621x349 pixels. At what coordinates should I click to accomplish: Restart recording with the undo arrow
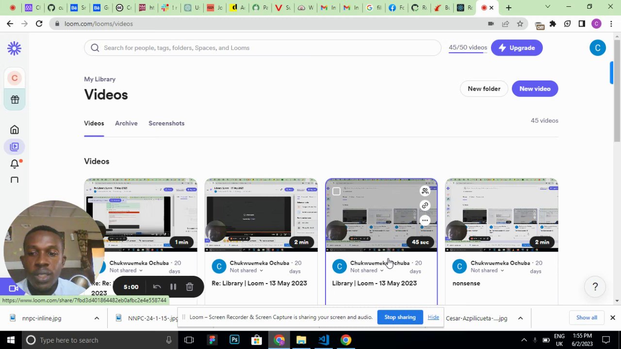[x=157, y=287]
